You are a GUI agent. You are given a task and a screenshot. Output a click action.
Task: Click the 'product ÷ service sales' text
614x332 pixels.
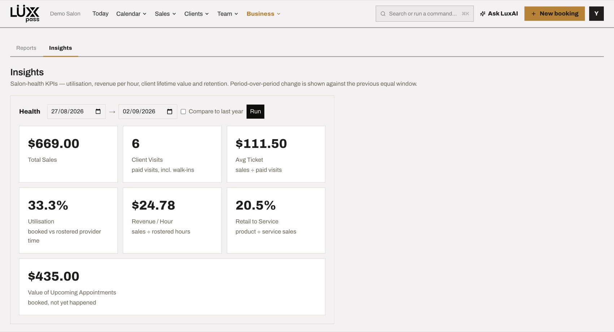tap(266, 231)
